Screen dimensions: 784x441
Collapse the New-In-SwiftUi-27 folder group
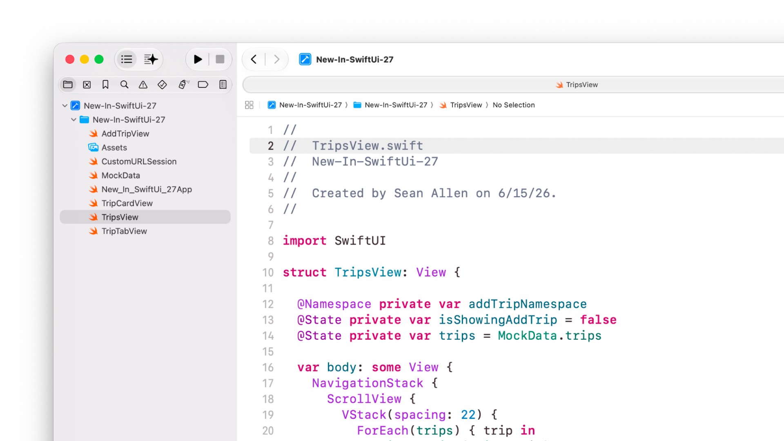click(x=73, y=120)
